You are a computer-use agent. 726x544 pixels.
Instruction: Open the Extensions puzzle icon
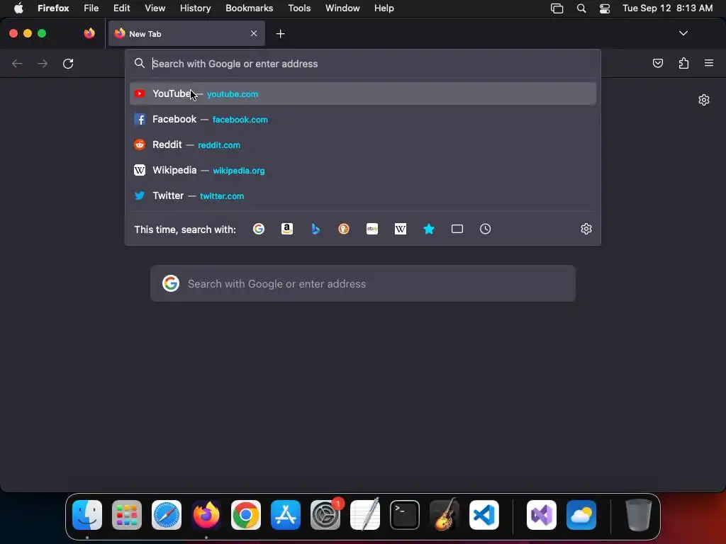click(x=683, y=63)
